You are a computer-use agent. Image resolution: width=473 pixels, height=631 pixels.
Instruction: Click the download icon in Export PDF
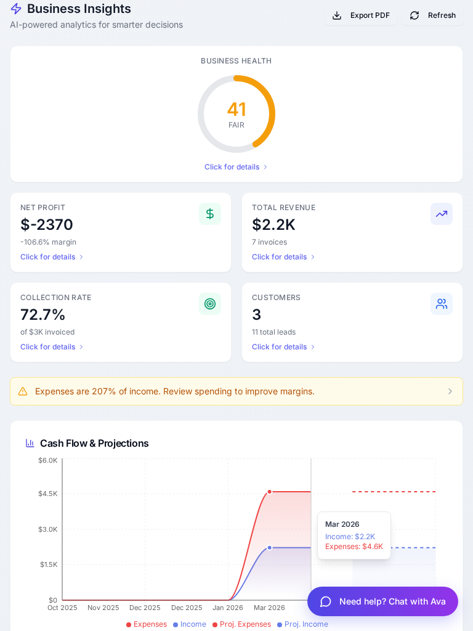[337, 15]
